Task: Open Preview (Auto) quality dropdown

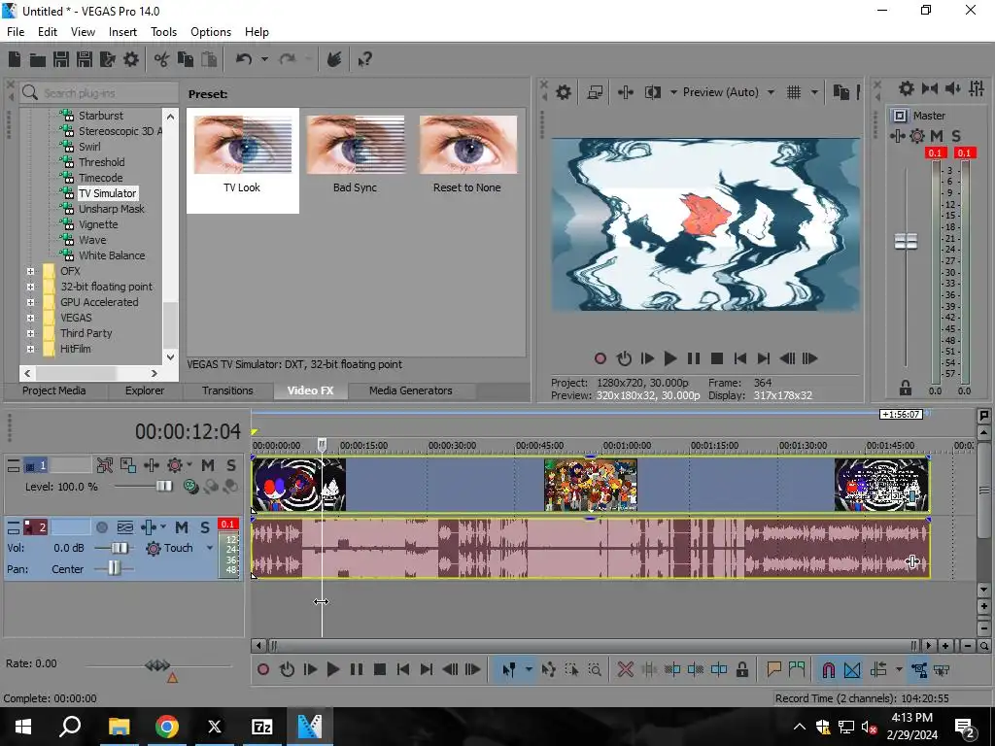Action: (x=771, y=92)
